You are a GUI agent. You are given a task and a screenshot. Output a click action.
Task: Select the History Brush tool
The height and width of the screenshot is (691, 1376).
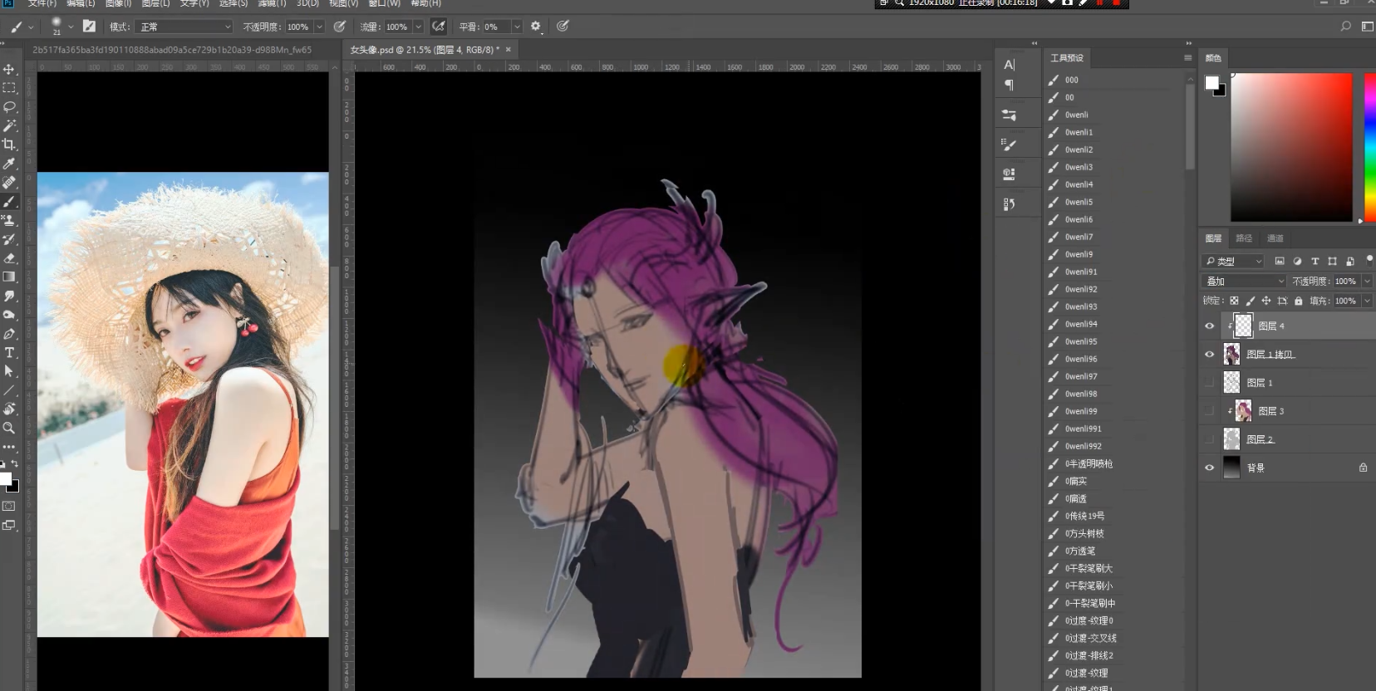tap(9, 240)
